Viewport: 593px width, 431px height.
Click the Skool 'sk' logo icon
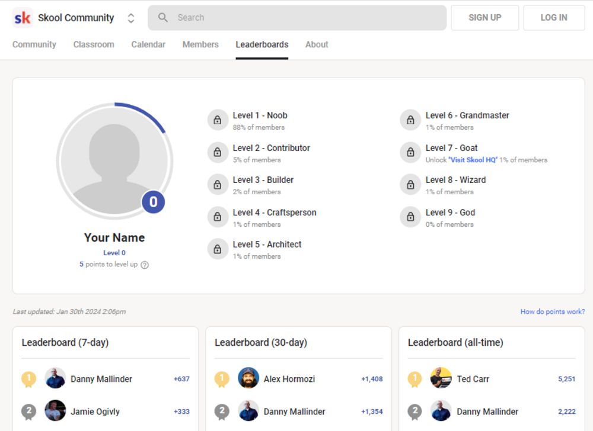(x=23, y=18)
